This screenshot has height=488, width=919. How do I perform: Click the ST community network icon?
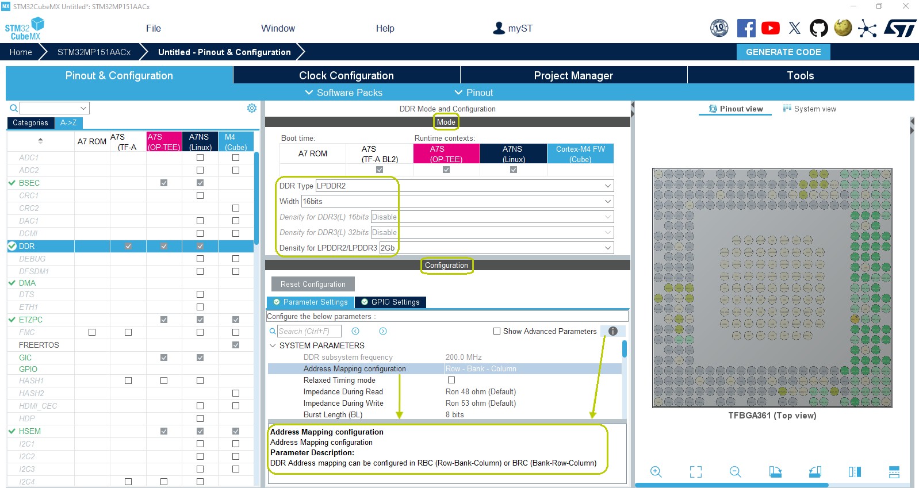click(x=867, y=28)
